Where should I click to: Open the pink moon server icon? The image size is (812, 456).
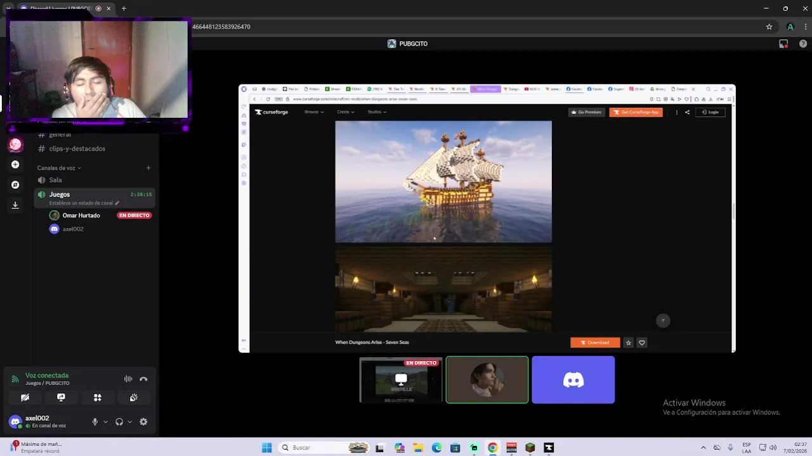(15, 144)
